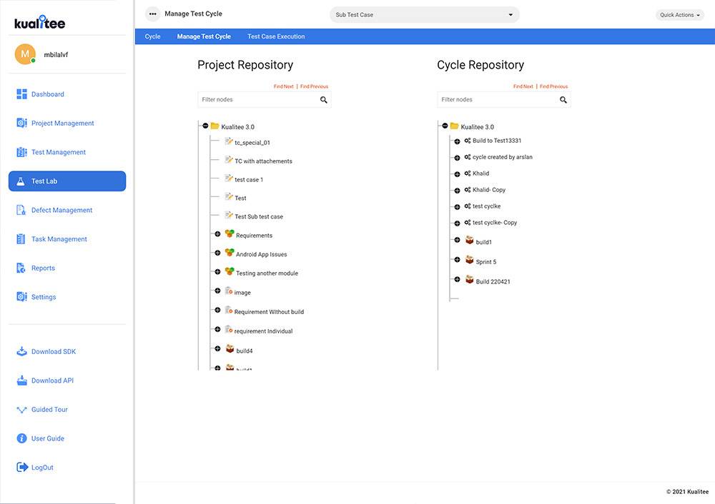The height and width of the screenshot is (504, 715).
Task: Click the Reports icon in sidebar
Action: (x=21, y=268)
